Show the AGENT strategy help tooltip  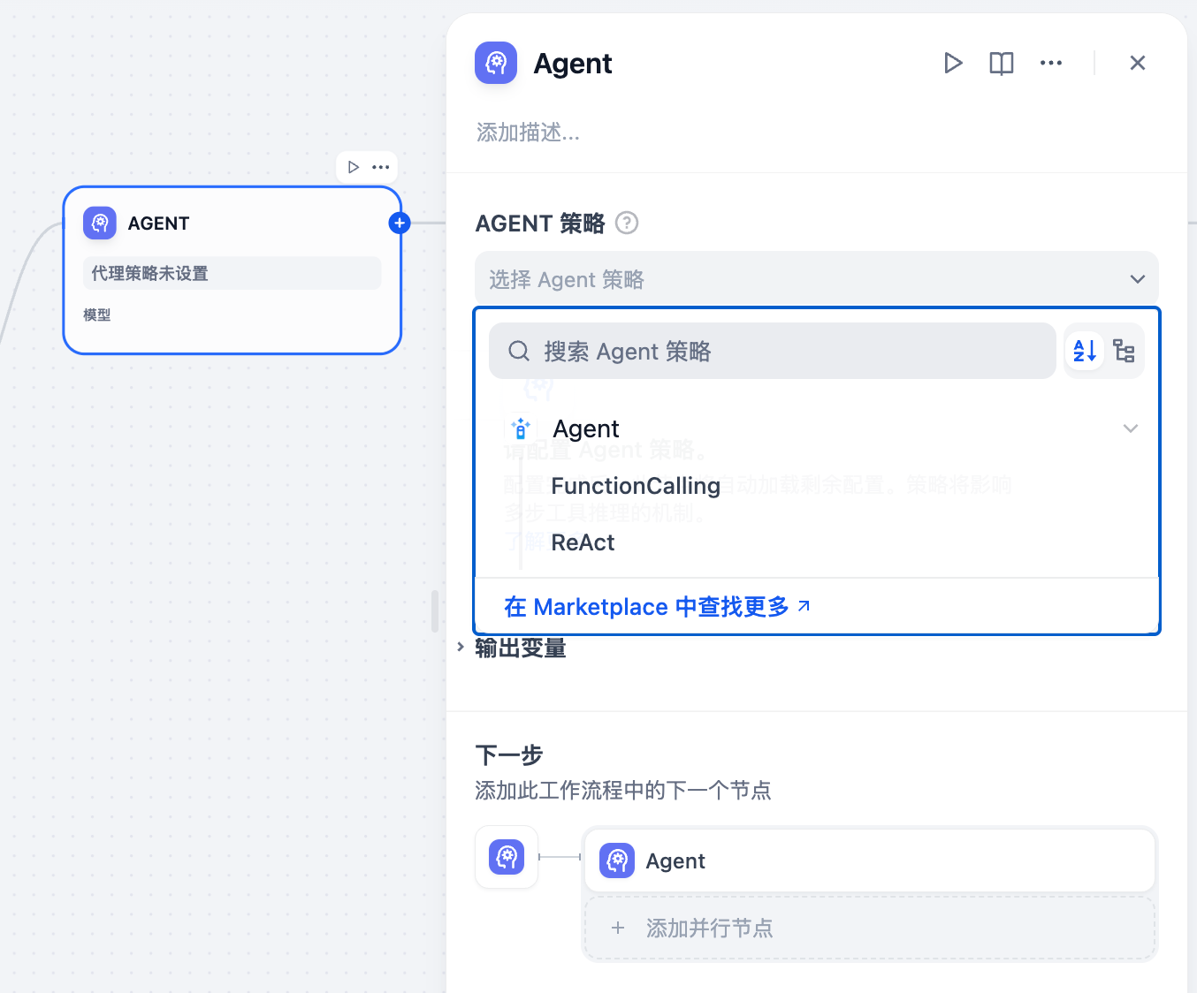click(x=627, y=223)
